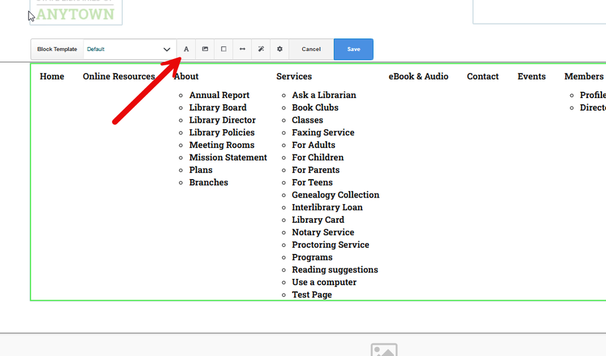Open the Test Page link
606x356 pixels.
pos(311,294)
